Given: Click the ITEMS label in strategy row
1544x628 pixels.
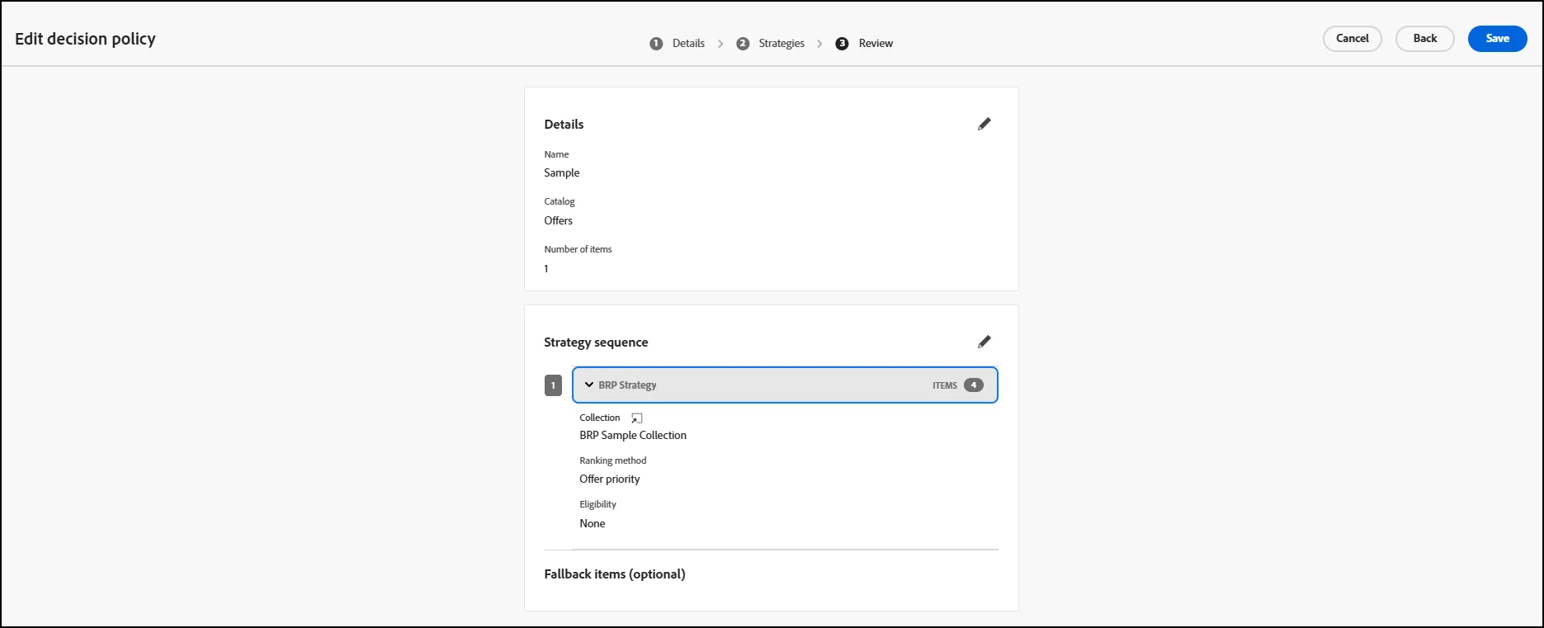Looking at the screenshot, I should 945,385.
